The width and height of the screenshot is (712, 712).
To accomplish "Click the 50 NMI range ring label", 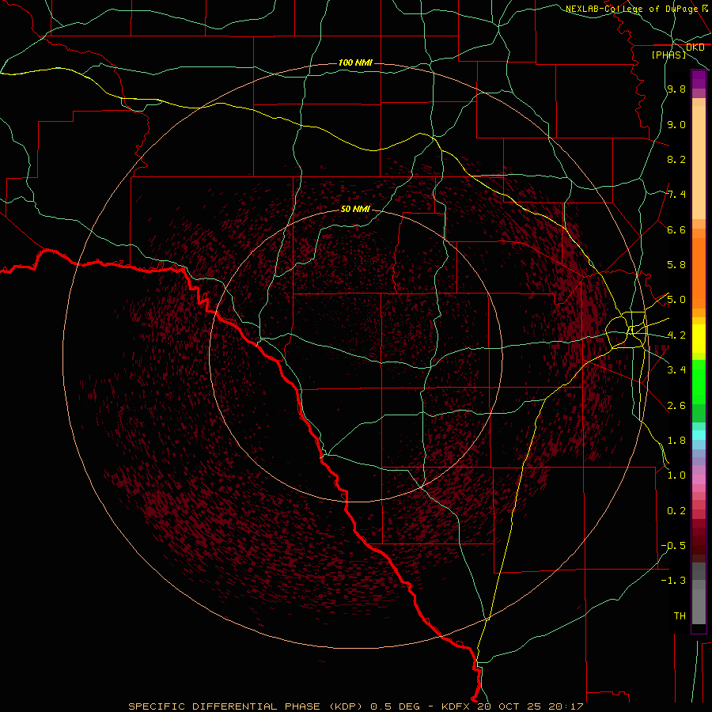I will click(x=355, y=209).
